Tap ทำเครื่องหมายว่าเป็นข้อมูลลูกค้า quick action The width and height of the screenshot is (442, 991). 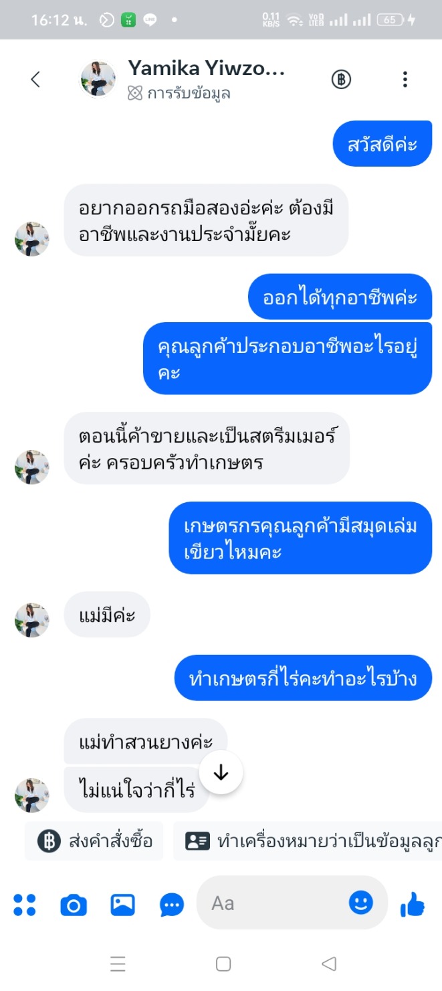(308, 841)
